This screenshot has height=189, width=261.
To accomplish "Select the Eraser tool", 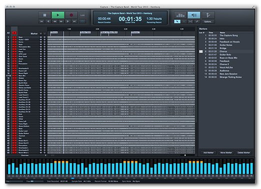I will tap(197, 22).
